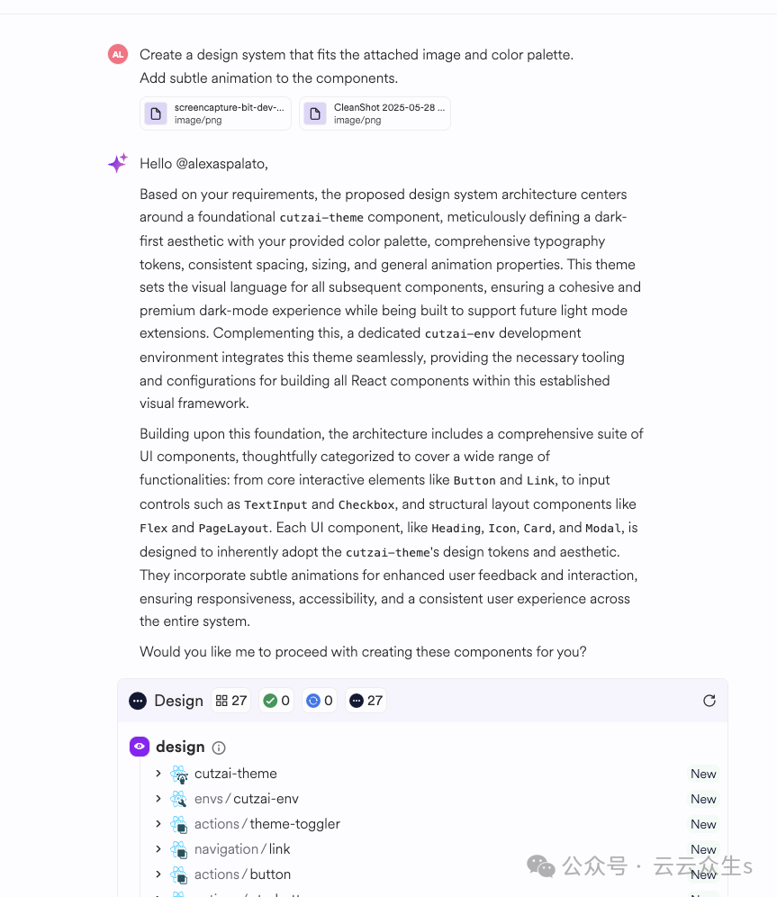Screen dimensions: 777x897
Task: Open the screencapture-bit-dev image attachment
Action: [x=216, y=113]
